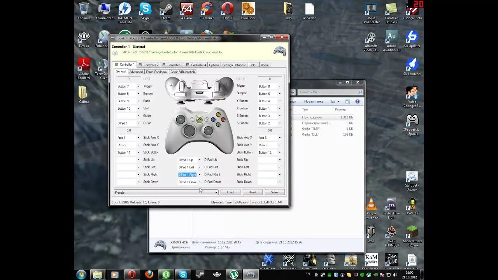Open the Six Launcher desktop icon
The height and width of the screenshot is (280, 498).
[412, 66]
